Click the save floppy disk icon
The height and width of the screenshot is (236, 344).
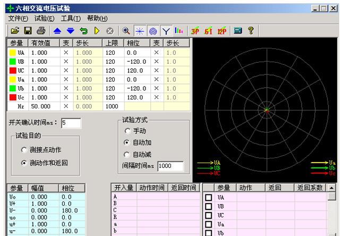(28, 31)
